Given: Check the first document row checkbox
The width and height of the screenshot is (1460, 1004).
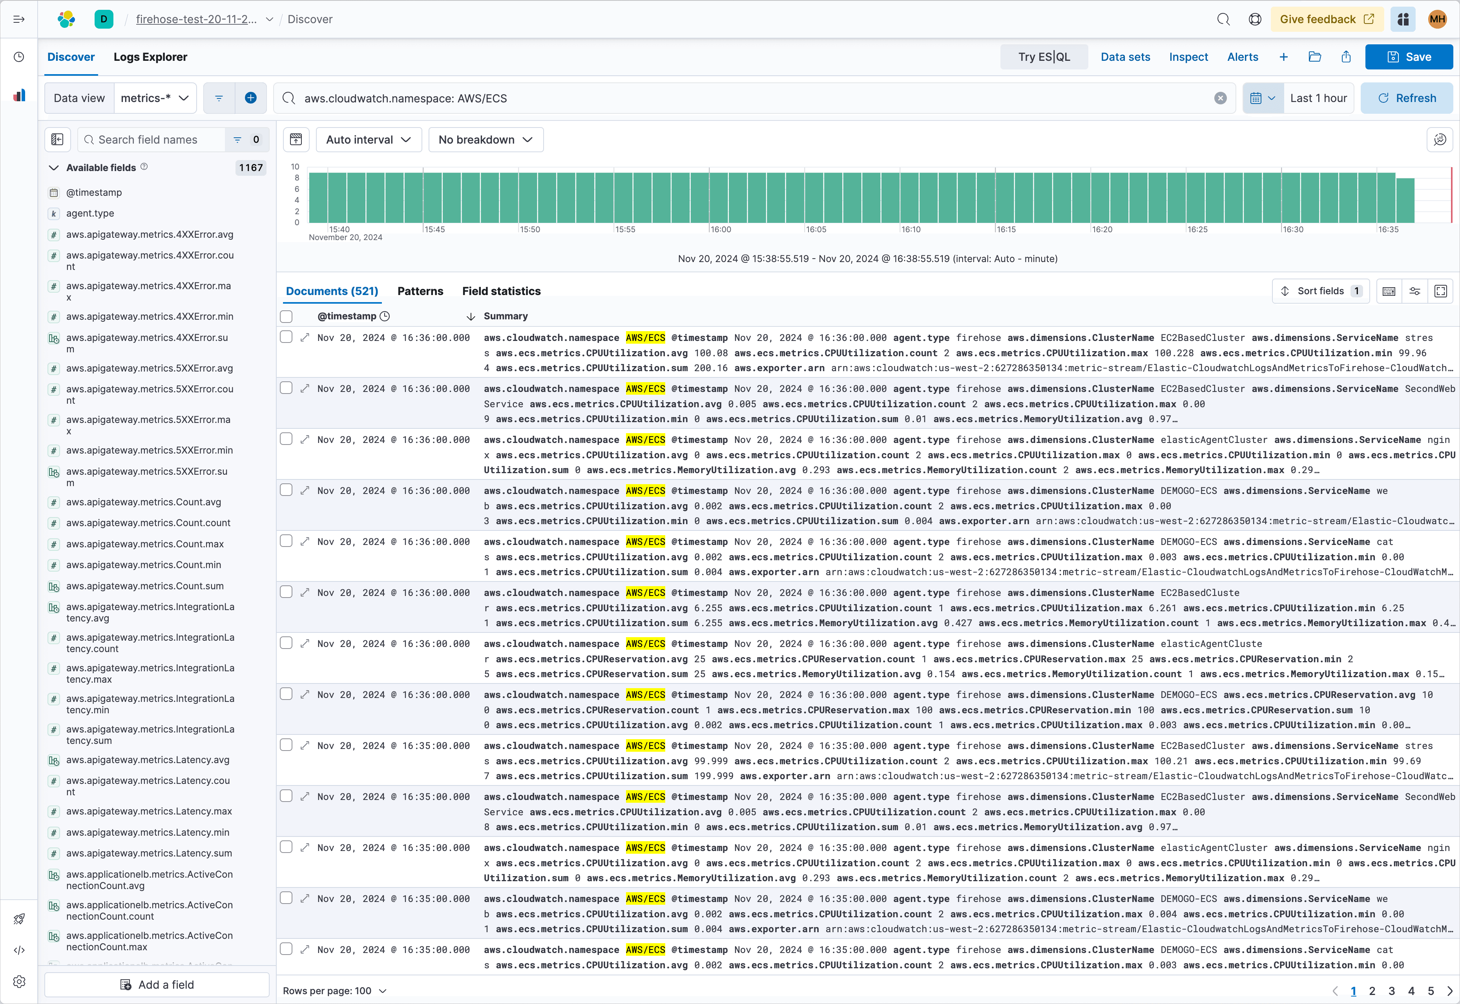Looking at the screenshot, I should pyautogui.click(x=287, y=337).
